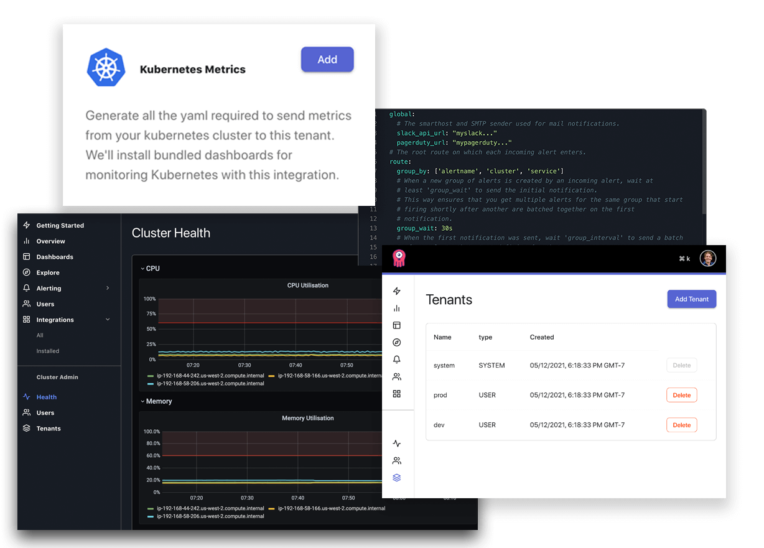This screenshot has height=548, width=764.
Task: Click compass icon in Tenants window sidebar
Action: pyautogui.click(x=397, y=342)
